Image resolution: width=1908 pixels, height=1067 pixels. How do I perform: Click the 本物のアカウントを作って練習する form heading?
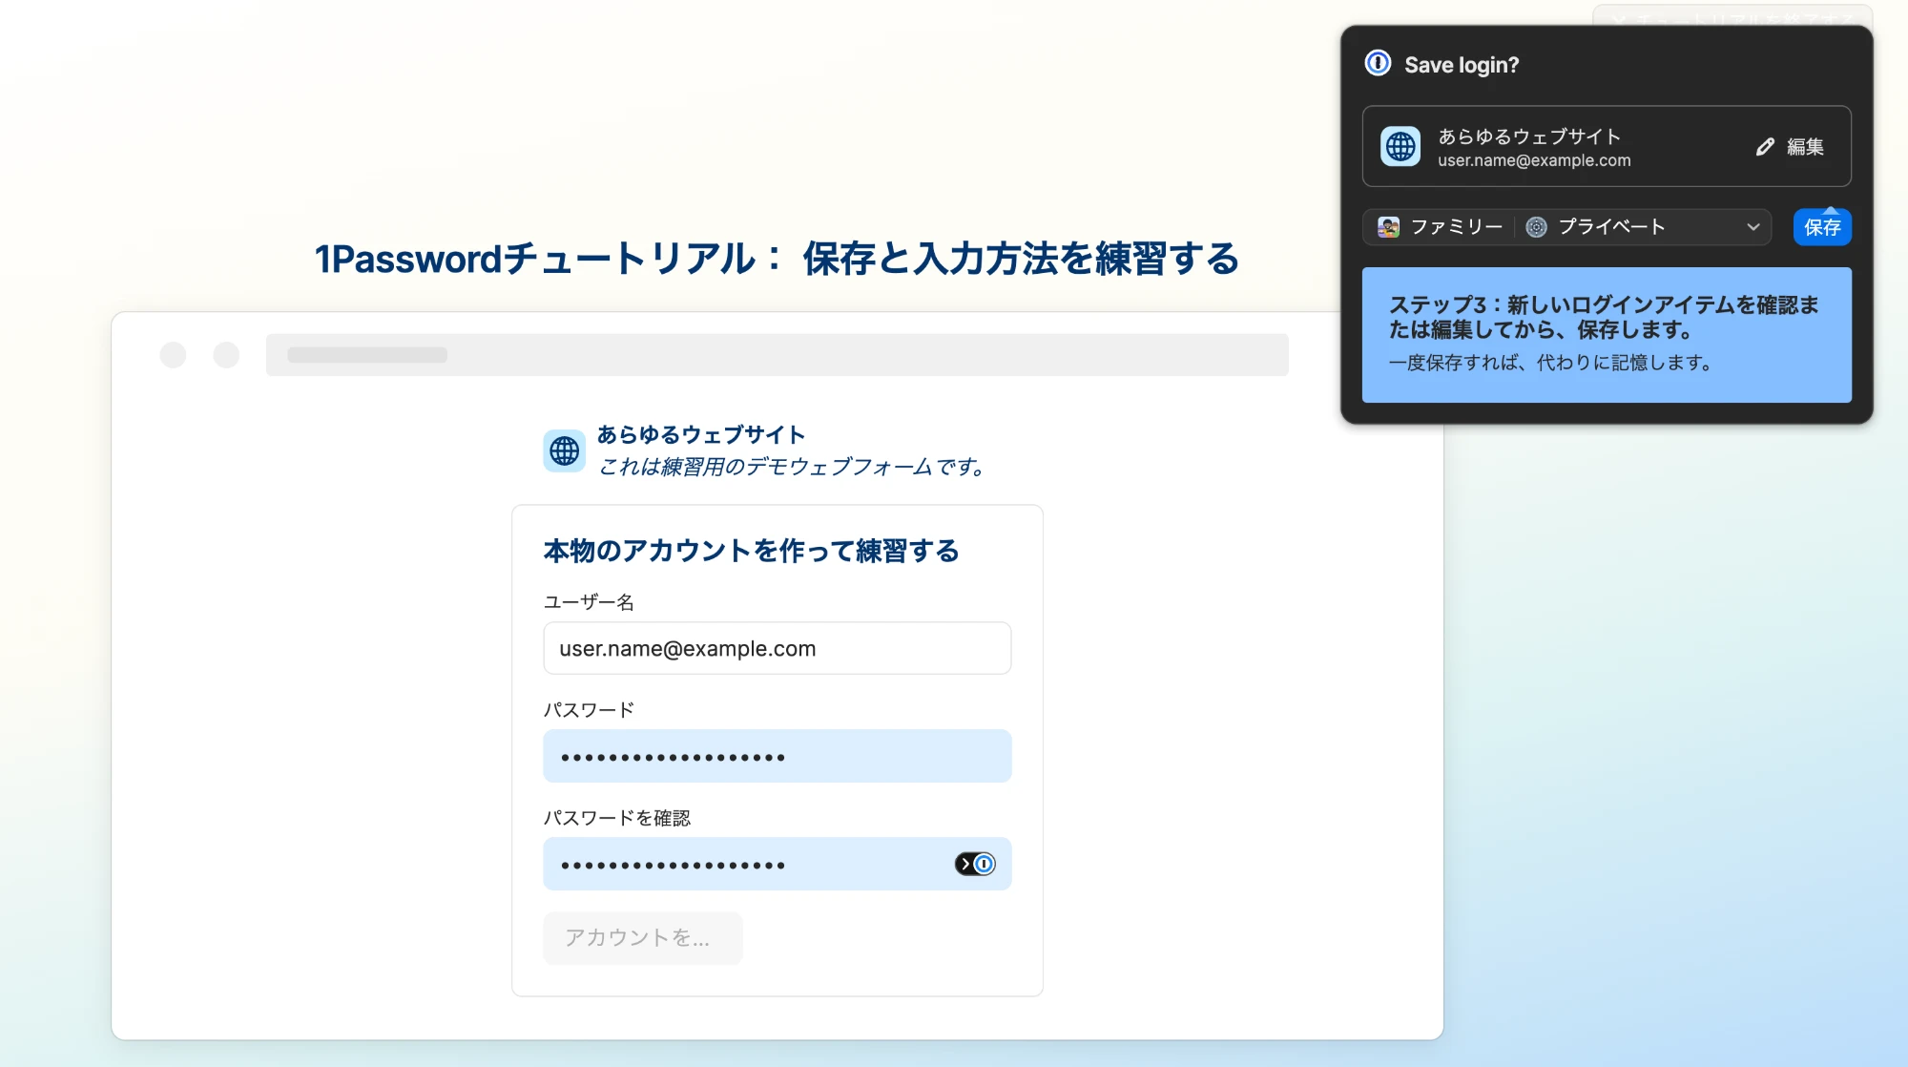pyautogui.click(x=751, y=551)
